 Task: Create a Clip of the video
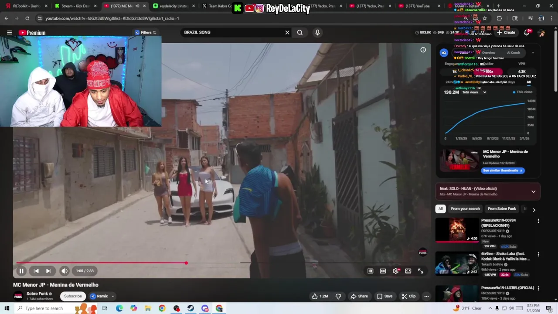pos(408,297)
